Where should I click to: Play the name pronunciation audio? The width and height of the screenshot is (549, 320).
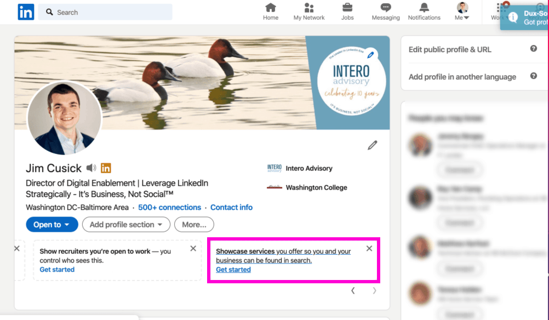point(92,168)
